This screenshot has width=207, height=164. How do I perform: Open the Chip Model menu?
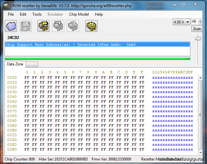(79, 14)
